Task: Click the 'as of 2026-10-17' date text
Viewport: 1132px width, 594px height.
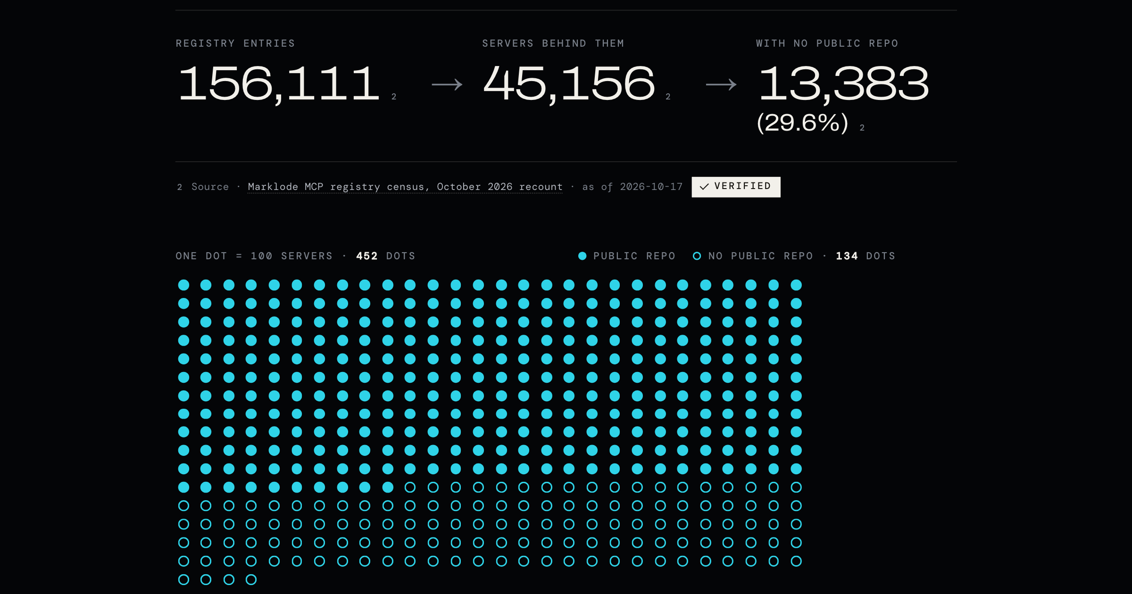Action: click(x=632, y=187)
